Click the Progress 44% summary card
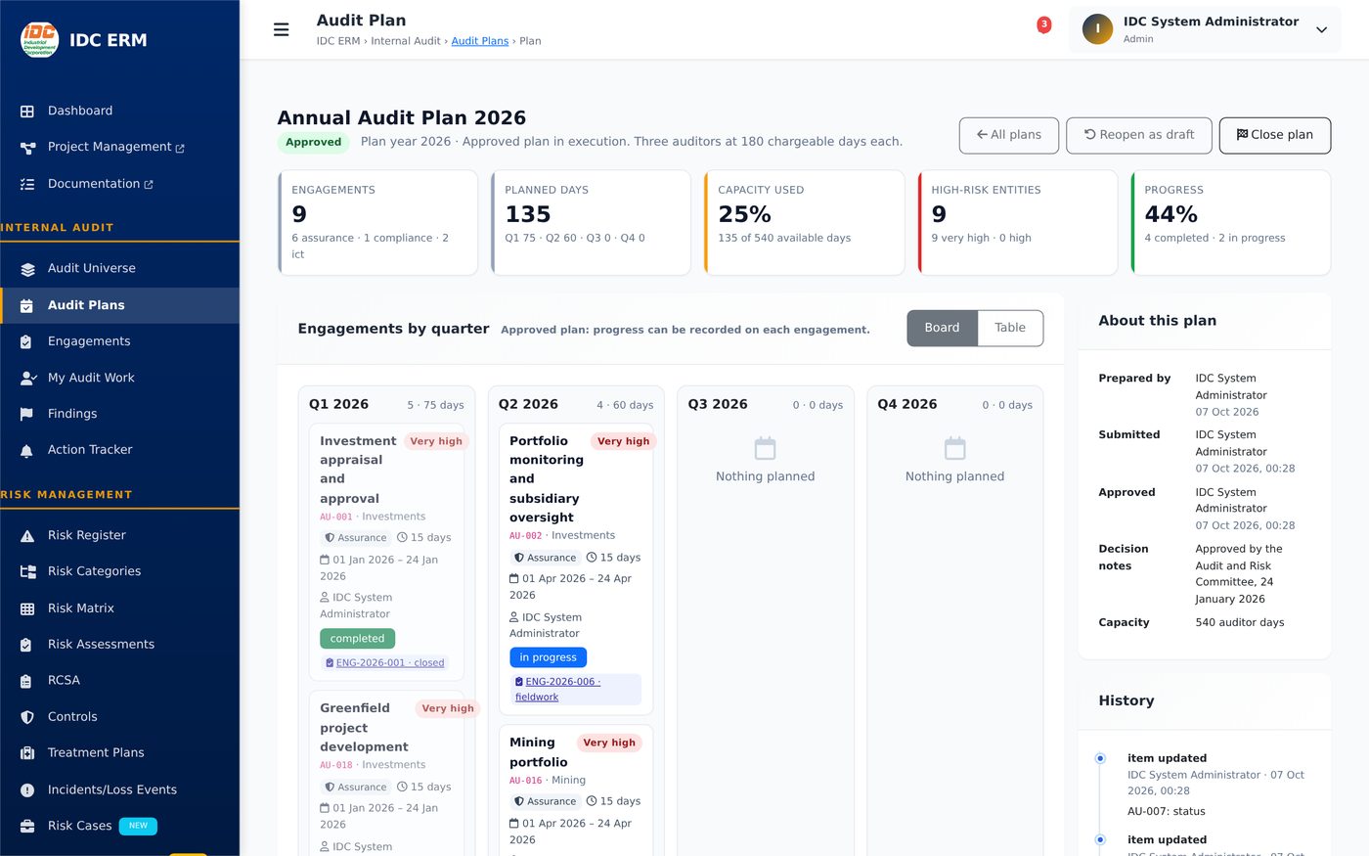 coord(1230,223)
